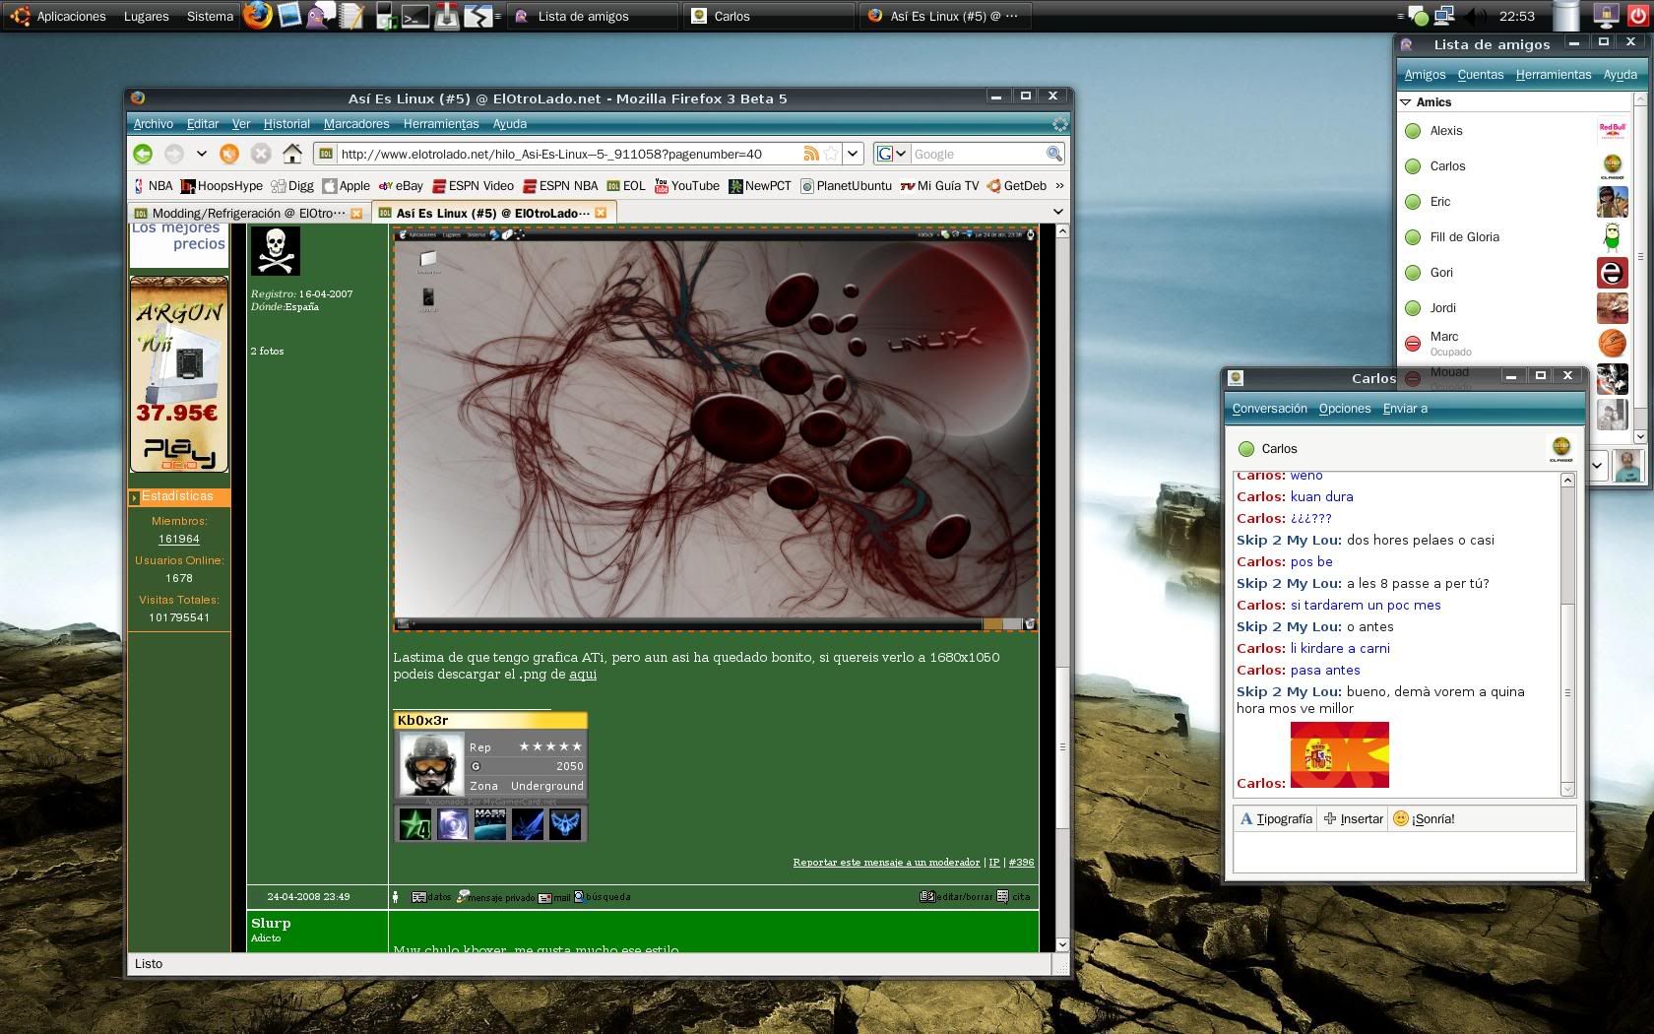Screen dimensions: 1654x1034
Task: Open the HoopsHype bookmark
Action: pos(222,185)
